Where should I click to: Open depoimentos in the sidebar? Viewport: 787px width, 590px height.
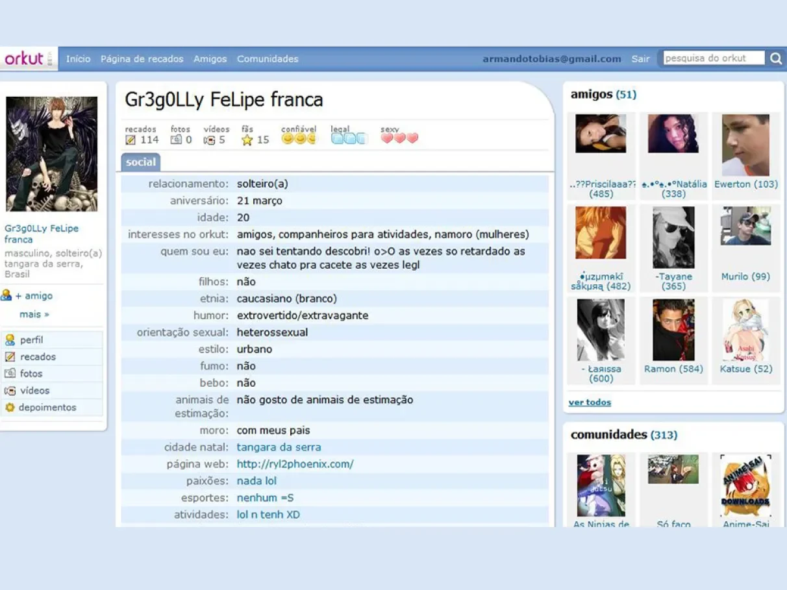47,407
